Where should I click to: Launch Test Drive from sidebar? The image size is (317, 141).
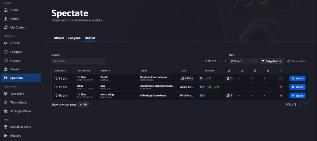pos(17,94)
